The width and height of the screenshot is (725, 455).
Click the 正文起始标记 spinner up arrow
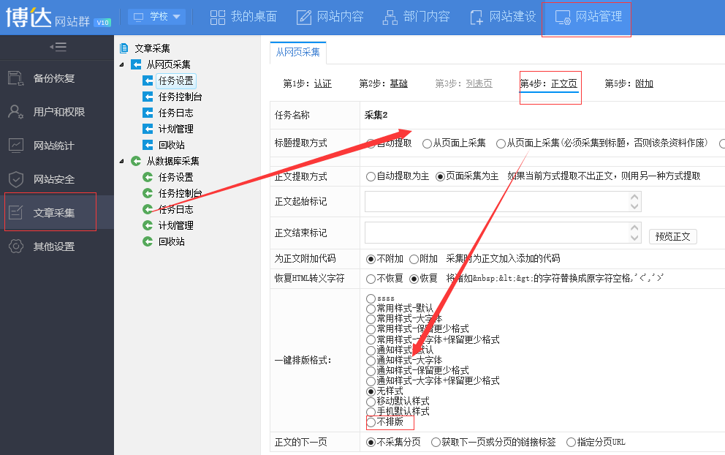634,197
